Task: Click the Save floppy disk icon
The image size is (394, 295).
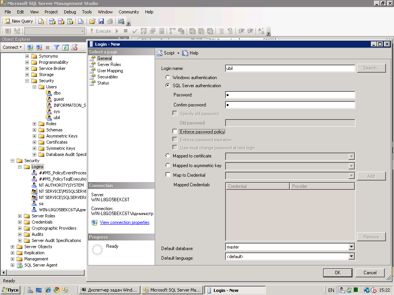Action: click(101, 22)
